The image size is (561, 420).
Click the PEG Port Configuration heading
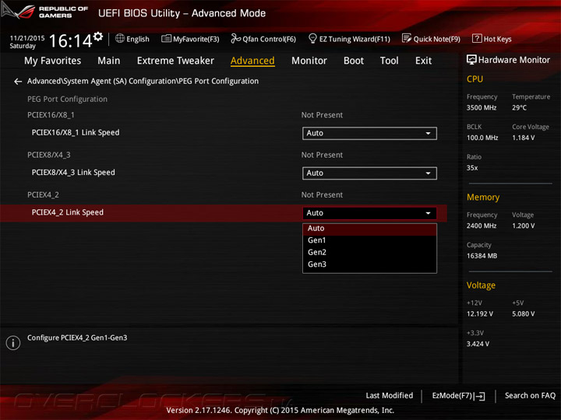[67, 99]
